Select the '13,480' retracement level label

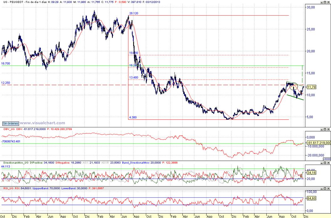pyautogui.click(x=134, y=77)
